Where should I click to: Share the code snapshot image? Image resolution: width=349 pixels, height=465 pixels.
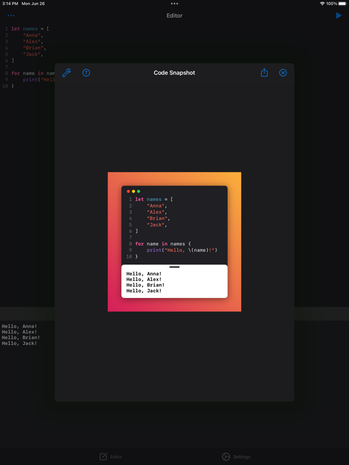coord(264,73)
